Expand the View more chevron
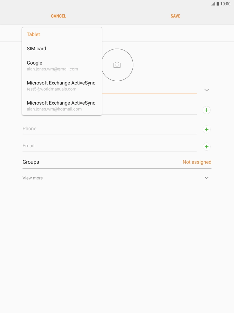The image size is (234, 313). click(206, 178)
